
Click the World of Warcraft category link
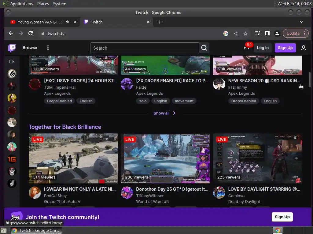(152, 202)
